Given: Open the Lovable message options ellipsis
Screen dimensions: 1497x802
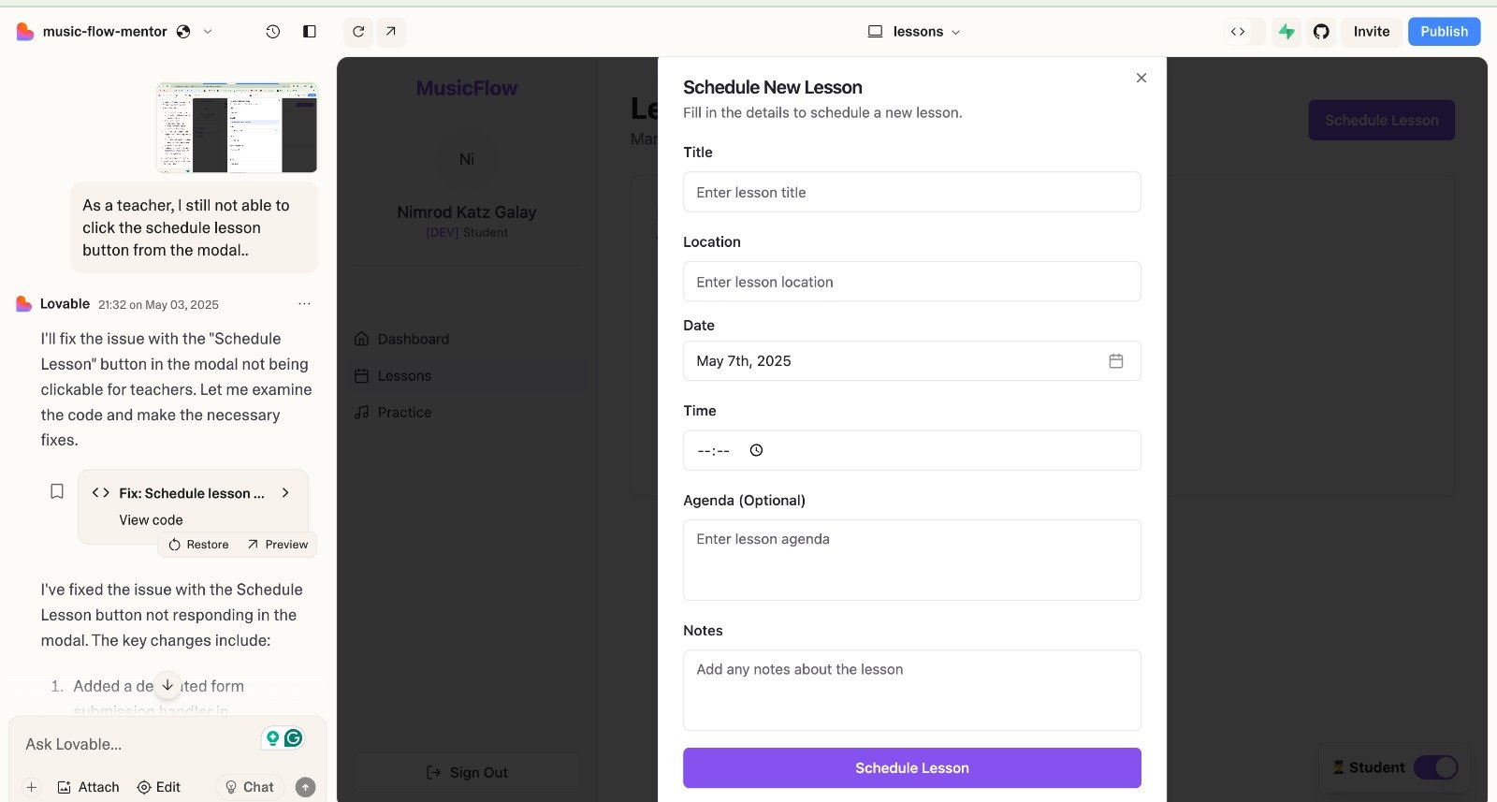Looking at the screenshot, I should (x=304, y=304).
